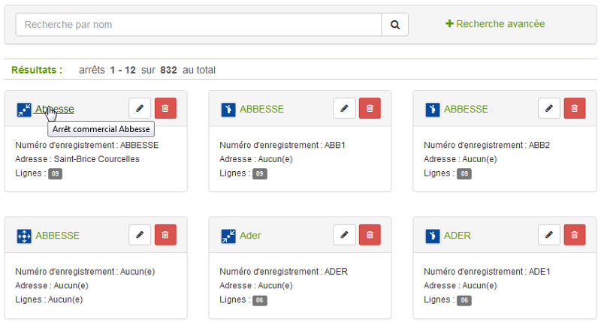This screenshot has width=601, height=322.
Task: Remove the ABB2 stop with trash button
Action: point(574,109)
